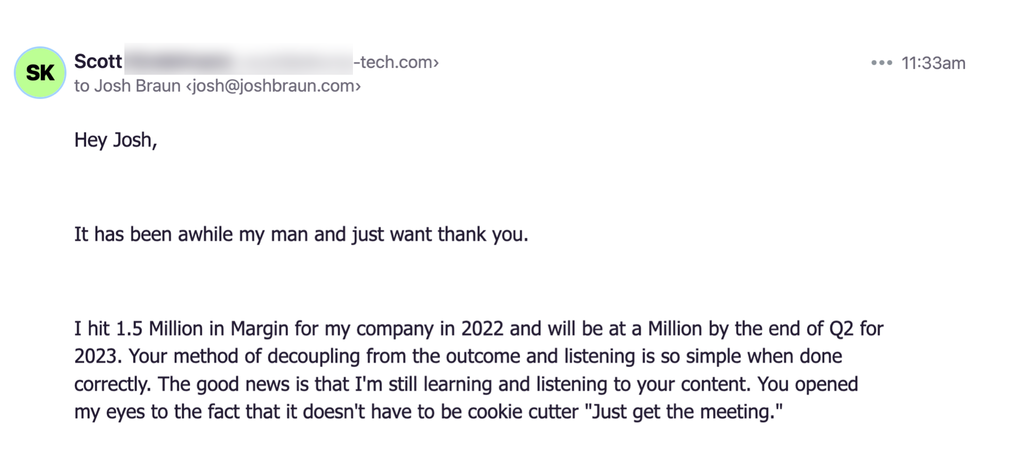Click the 'Hey Josh,' greeting line
1031x462 pixels.
coord(116,140)
